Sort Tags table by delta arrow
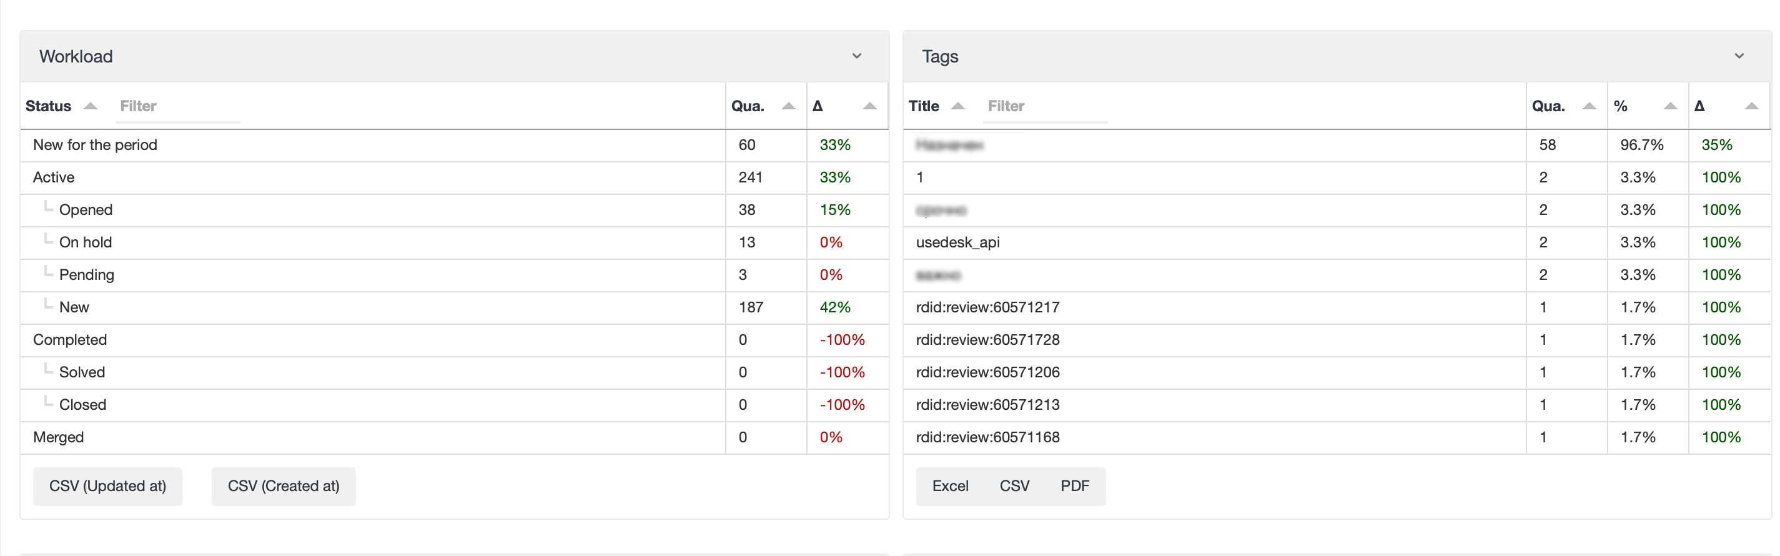 pos(1752,106)
